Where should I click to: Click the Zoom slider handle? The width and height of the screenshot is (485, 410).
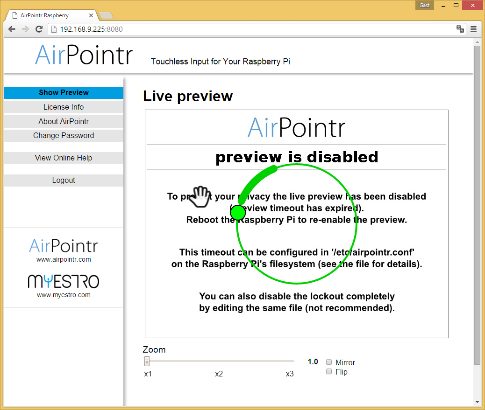tap(147, 361)
